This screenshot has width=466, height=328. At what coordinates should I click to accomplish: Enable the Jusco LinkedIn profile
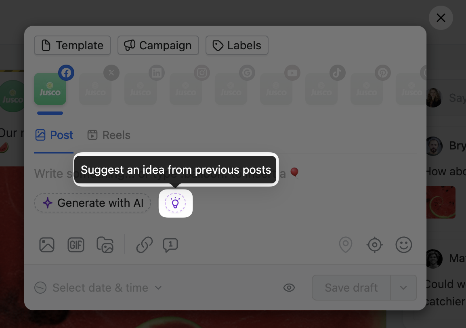tap(141, 89)
